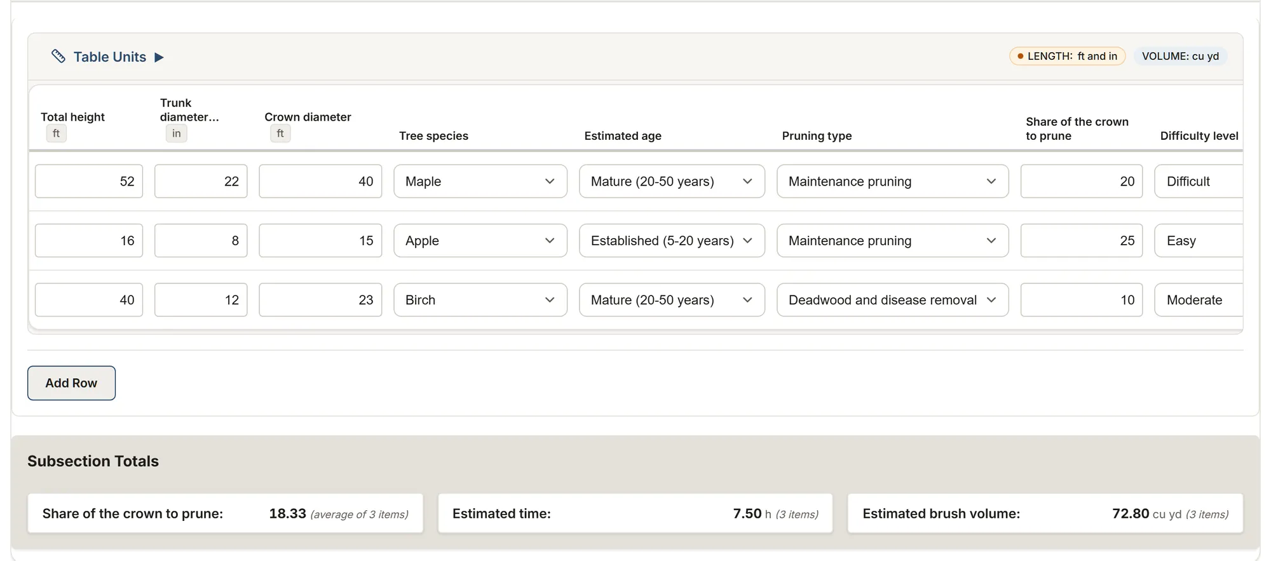Open the Difficult difficulty level dropdown
The height and width of the screenshot is (561, 1271).
click(x=1199, y=181)
